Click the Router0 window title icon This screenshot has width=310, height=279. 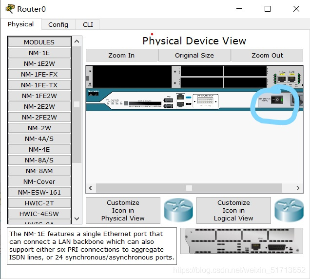tap(10, 9)
